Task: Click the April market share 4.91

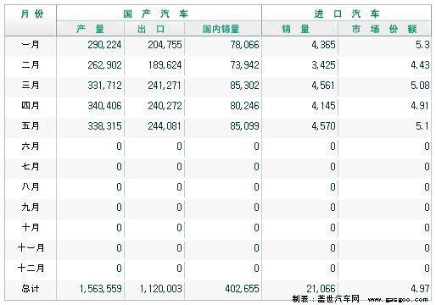Action: point(420,106)
